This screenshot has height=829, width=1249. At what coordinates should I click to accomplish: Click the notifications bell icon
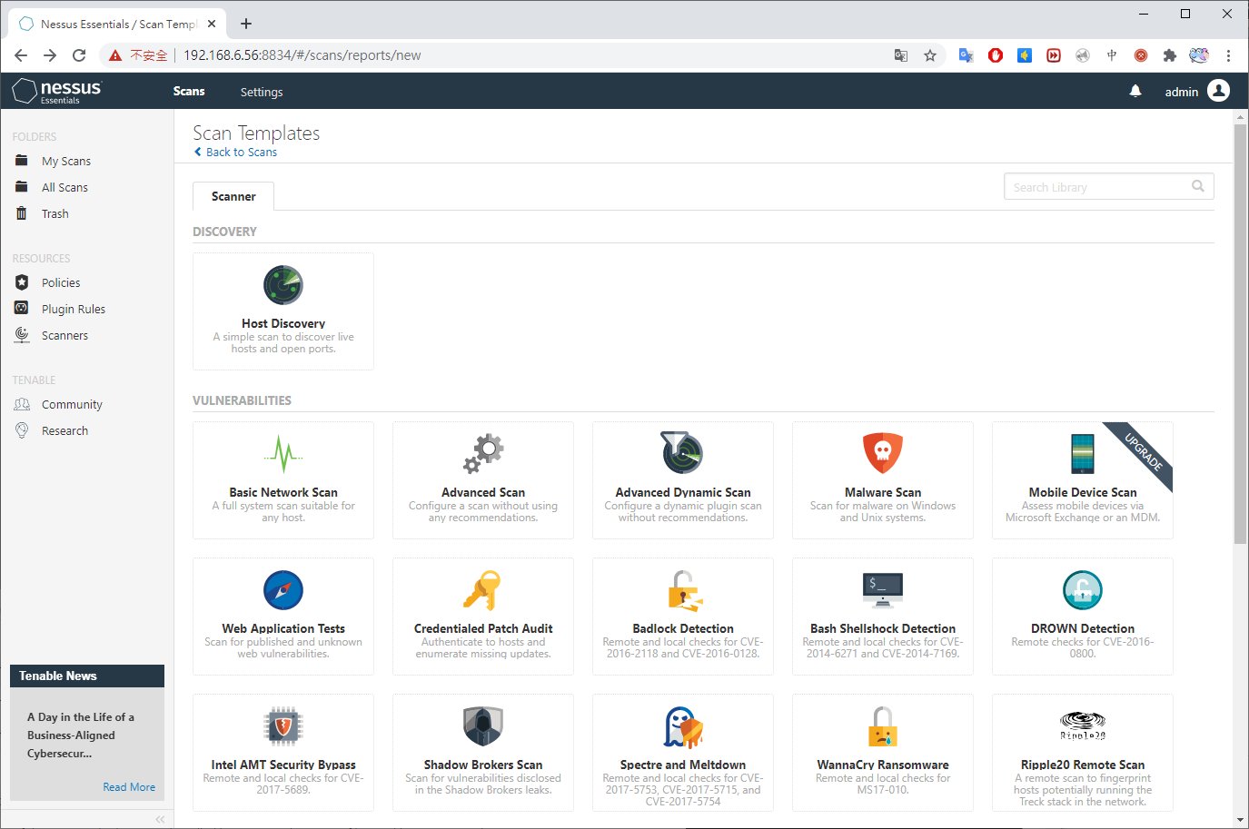coord(1135,92)
